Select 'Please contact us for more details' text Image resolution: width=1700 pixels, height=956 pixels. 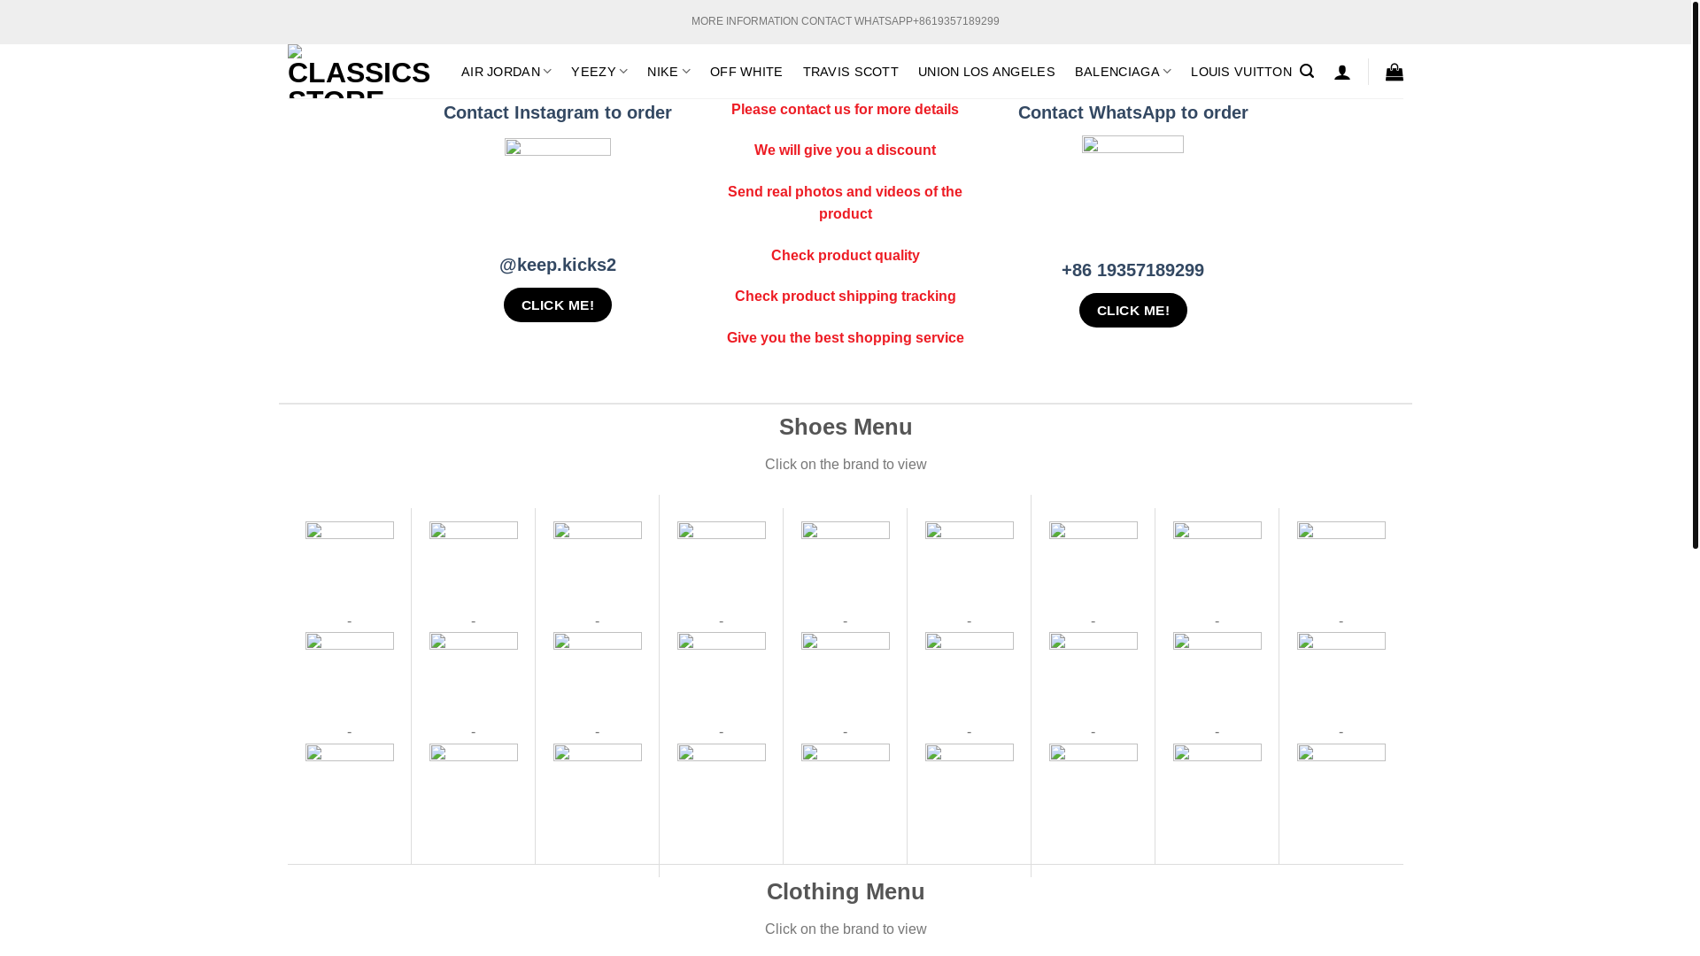(x=846, y=110)
